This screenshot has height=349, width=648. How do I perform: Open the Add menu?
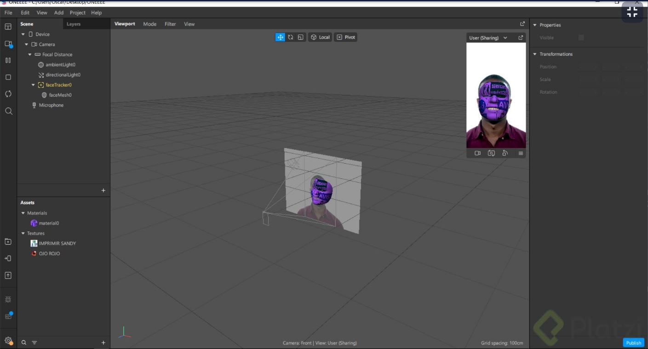click(x=59, y=13)
